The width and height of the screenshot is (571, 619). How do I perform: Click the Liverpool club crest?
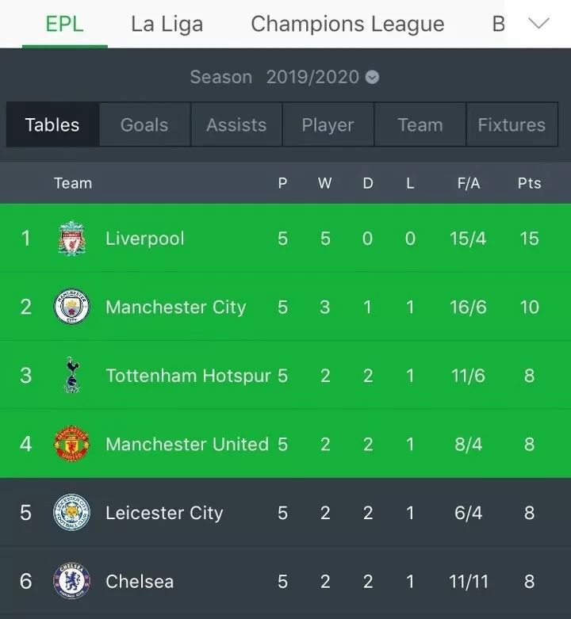coord(72,239)
